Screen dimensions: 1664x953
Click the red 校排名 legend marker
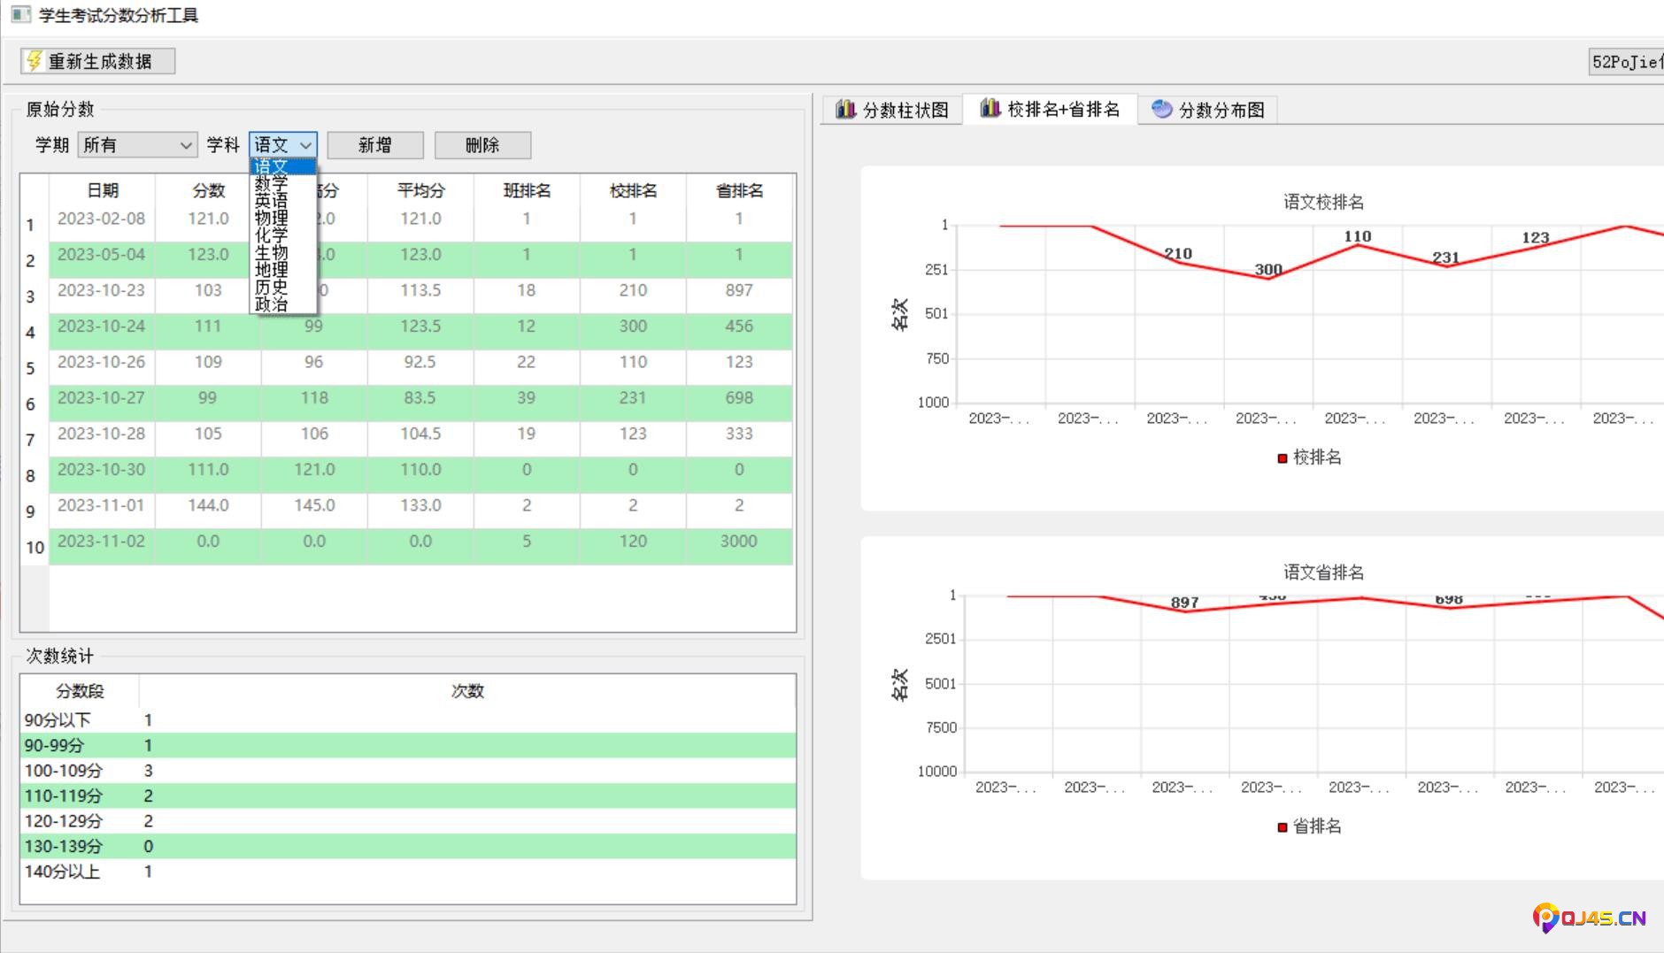[x=1282, y=457]
